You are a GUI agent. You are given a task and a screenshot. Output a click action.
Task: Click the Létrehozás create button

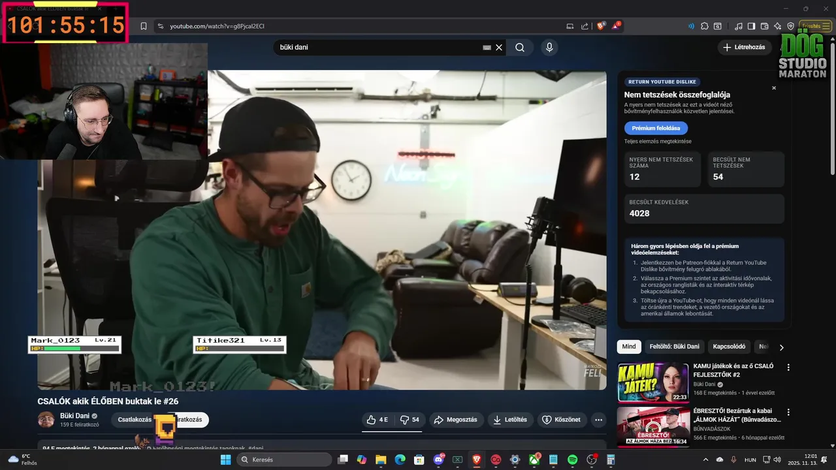pyautogui.click(x=744, y=47)
